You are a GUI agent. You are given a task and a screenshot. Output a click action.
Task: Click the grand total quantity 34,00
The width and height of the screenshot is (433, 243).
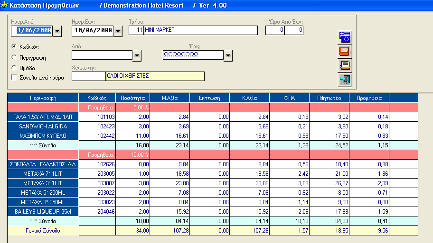tap(132, 231)
